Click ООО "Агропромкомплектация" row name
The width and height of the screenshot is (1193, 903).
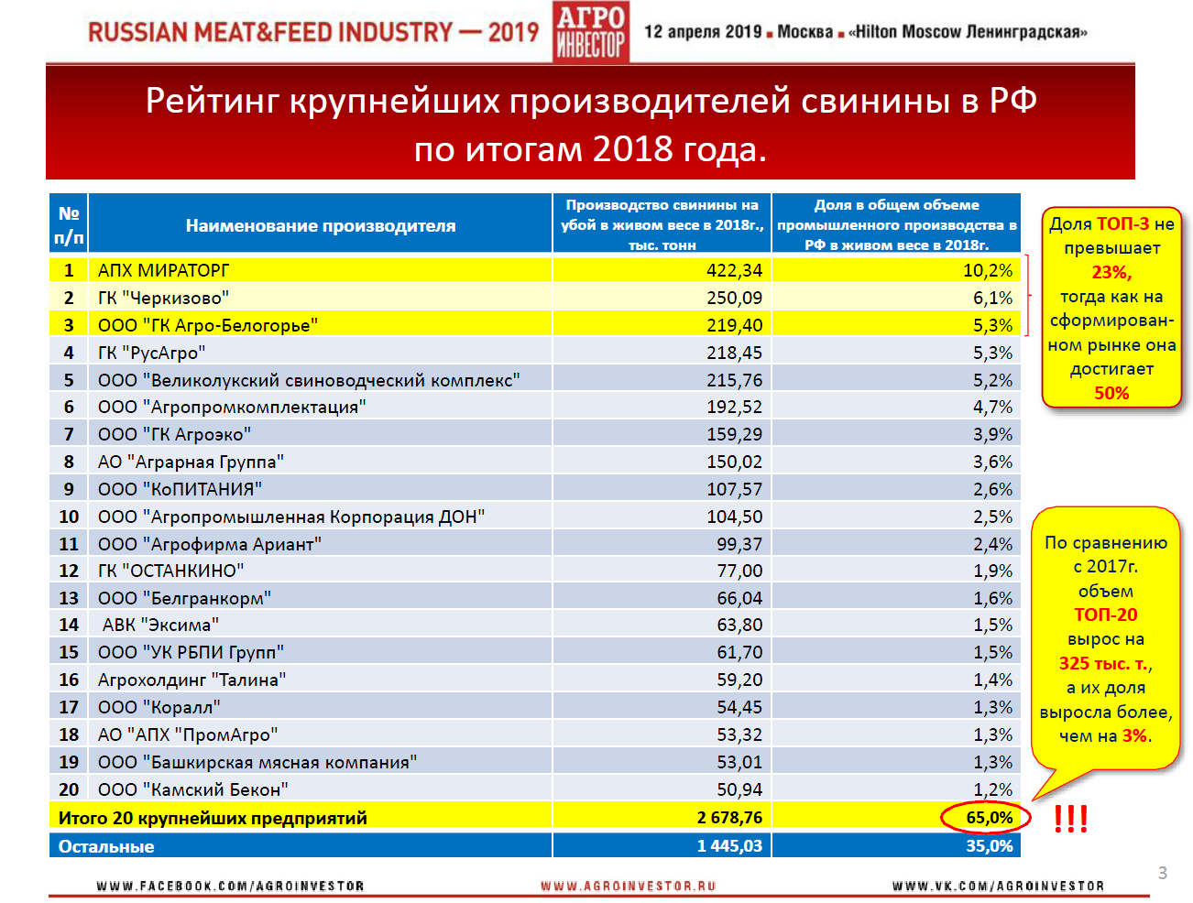[x=232, y=407]
